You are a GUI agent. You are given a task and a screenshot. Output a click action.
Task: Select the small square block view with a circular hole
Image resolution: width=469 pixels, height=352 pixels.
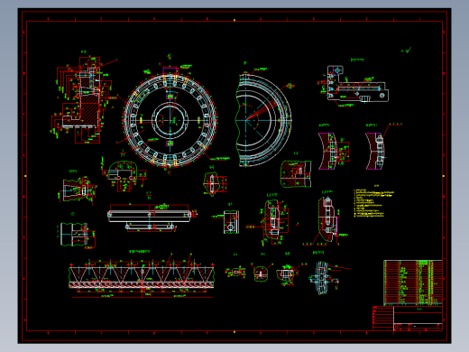pos(231,222)
